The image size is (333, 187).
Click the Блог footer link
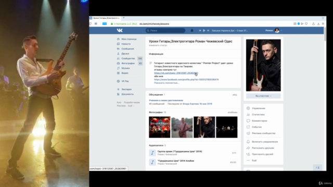(x=119, y=102)
